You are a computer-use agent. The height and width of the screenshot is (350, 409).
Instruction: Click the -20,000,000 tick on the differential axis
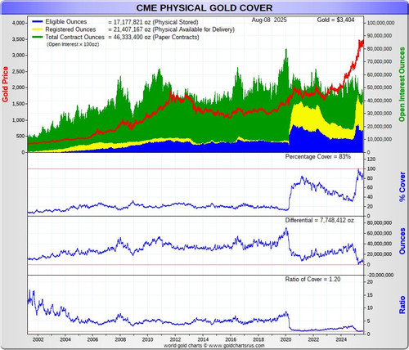[x=380, y=275]
